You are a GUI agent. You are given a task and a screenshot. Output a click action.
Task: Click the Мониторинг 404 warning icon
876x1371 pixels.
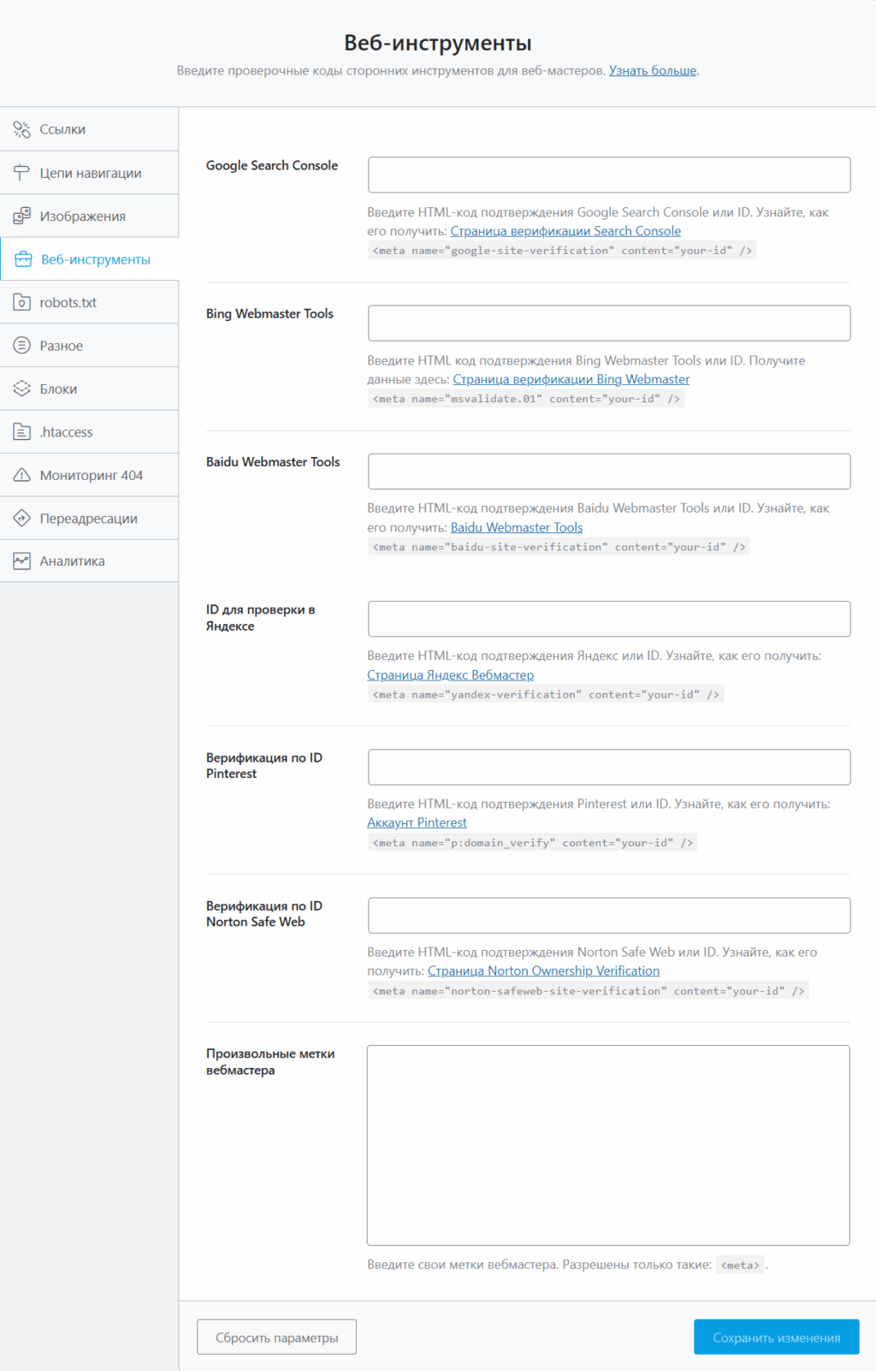(21, 475)
